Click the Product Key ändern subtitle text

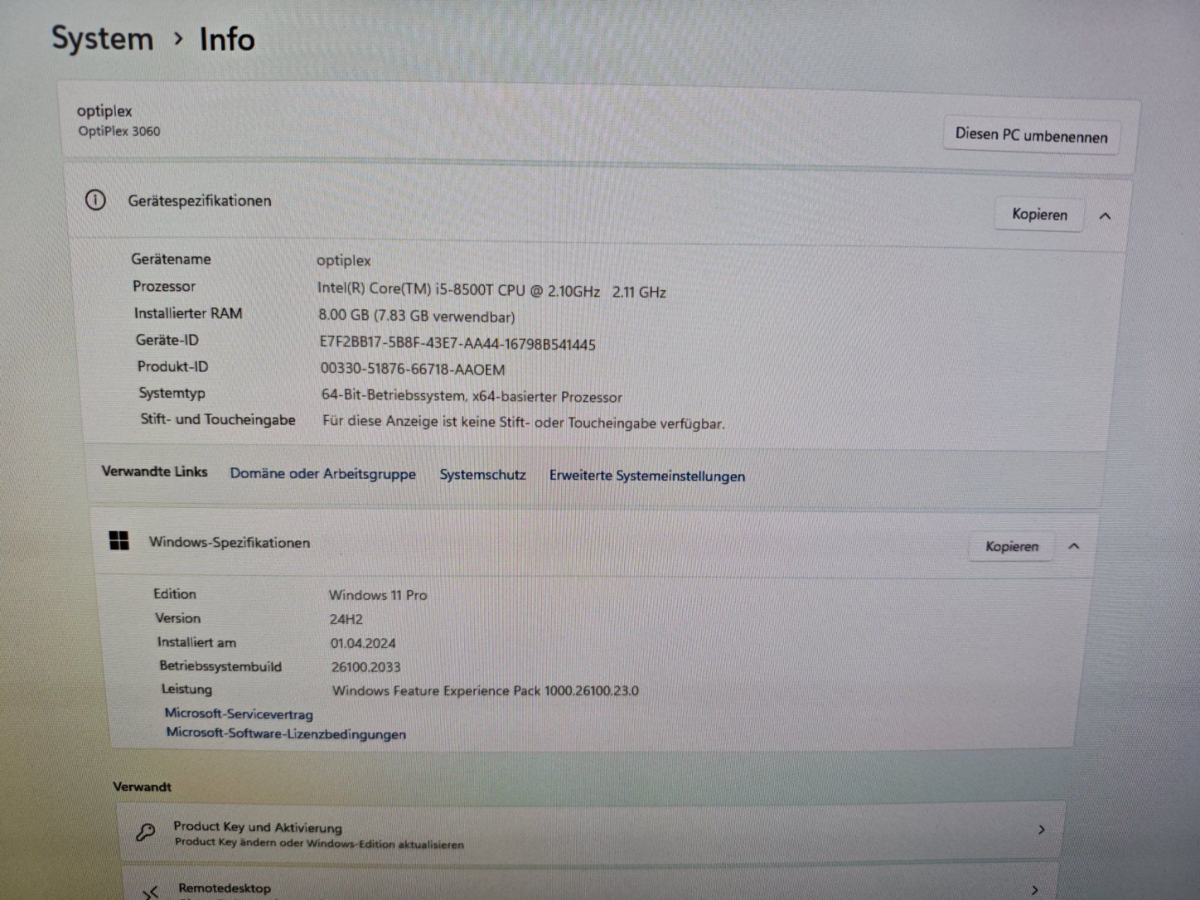click(x=319, y=843)
